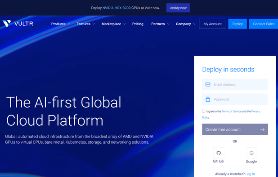The image size is (278, 177).
Task: Click the arrow on Create free account
Action: [x=262, y=129]
